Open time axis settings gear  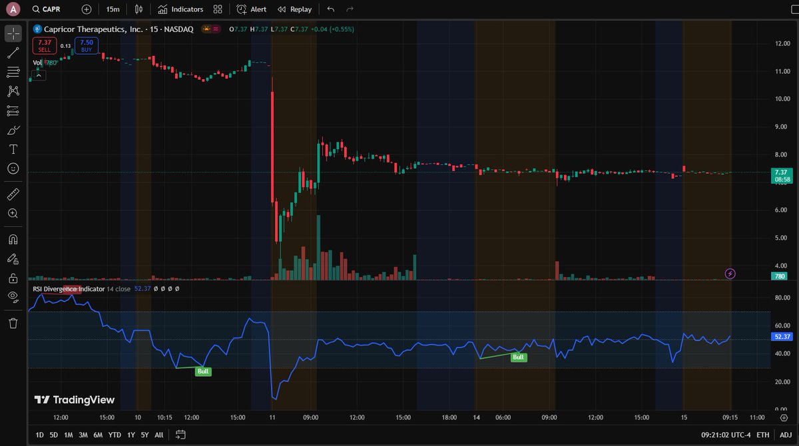coord(783,417)
